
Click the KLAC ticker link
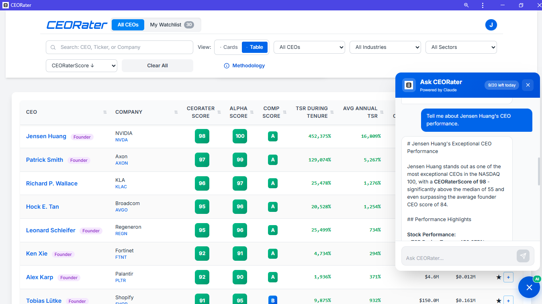(x=121, y=187)
